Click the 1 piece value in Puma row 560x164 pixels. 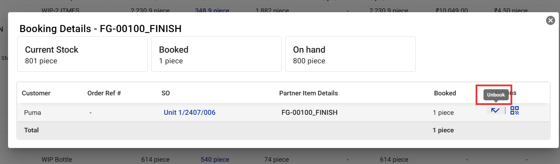443,113
